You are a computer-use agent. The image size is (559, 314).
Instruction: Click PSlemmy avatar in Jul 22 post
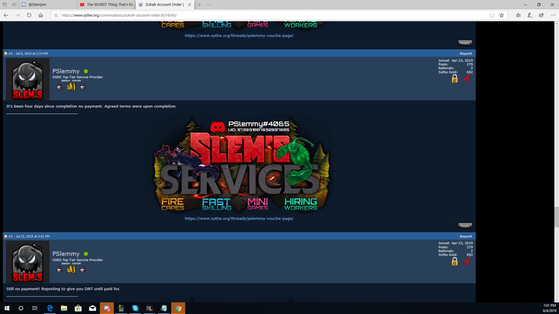click(x=27, y=262)
